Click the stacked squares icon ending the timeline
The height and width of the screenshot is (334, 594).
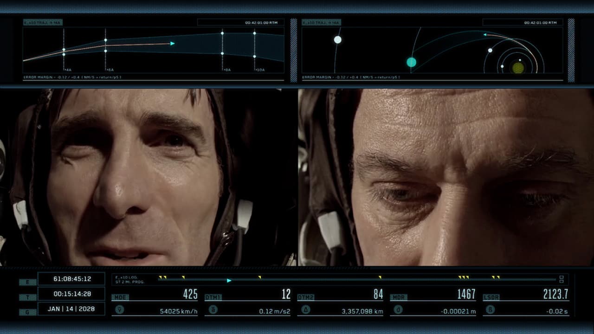coord(562,279)
